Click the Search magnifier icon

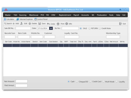pos(5,24)
